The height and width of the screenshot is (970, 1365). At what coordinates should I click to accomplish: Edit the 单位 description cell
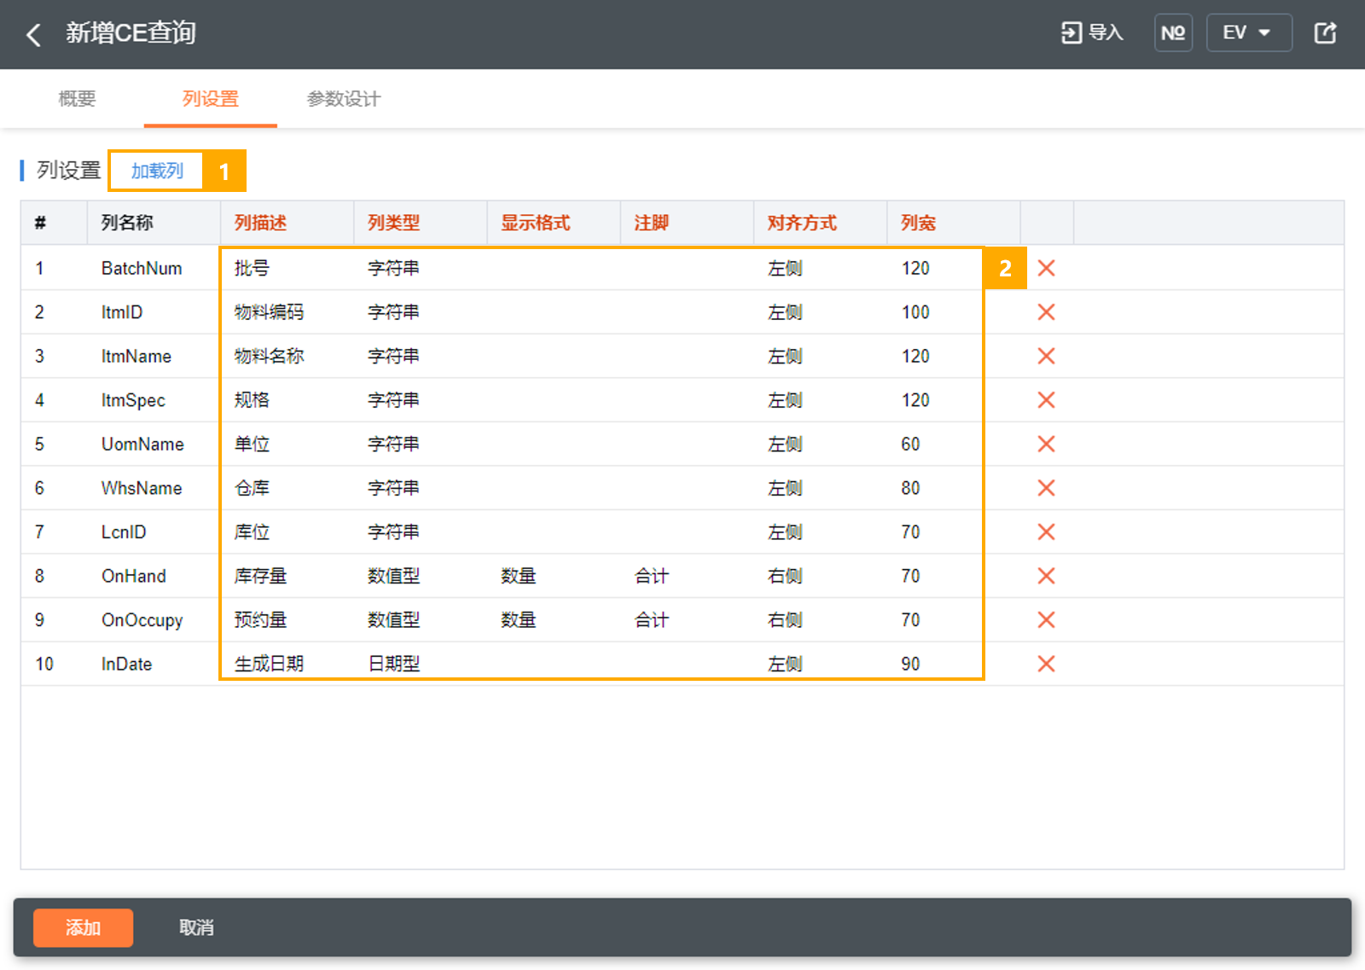pos(288,444)
